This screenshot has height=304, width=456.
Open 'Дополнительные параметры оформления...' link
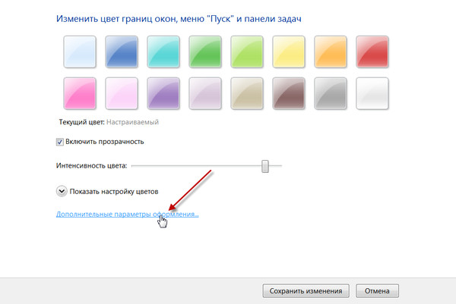tap(128, 215)
